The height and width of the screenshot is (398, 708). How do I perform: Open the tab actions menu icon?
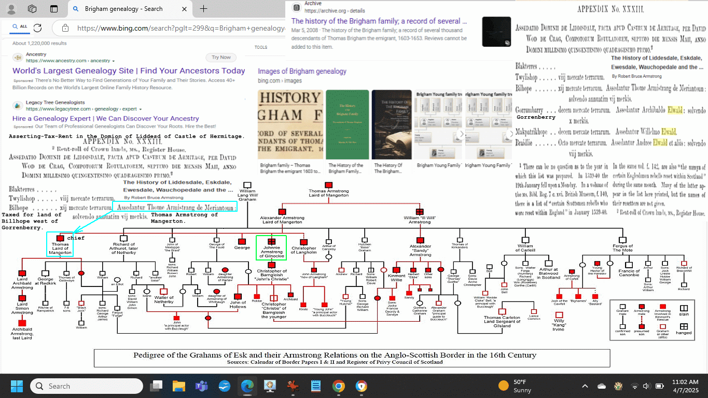click(x=54, y=9)
